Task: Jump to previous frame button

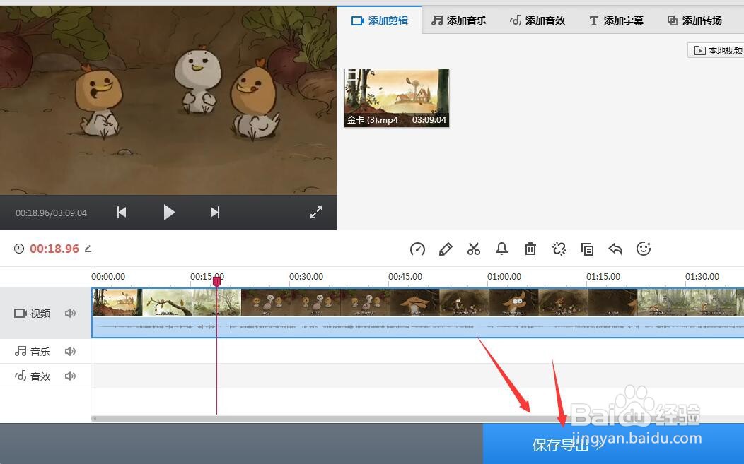Action: [122, 213]
